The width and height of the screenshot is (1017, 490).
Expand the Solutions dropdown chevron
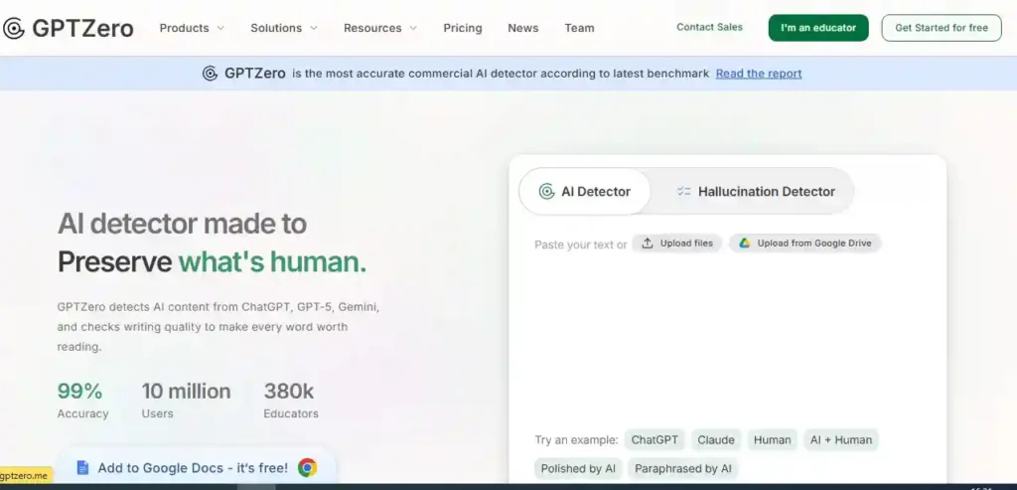[314, 28]
